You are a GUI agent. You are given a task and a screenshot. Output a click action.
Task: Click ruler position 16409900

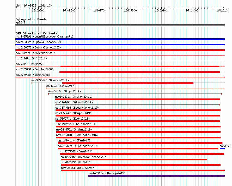[x=161, y=10]
